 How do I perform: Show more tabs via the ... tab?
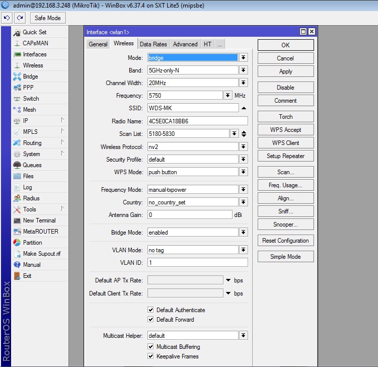click(219, 44)
